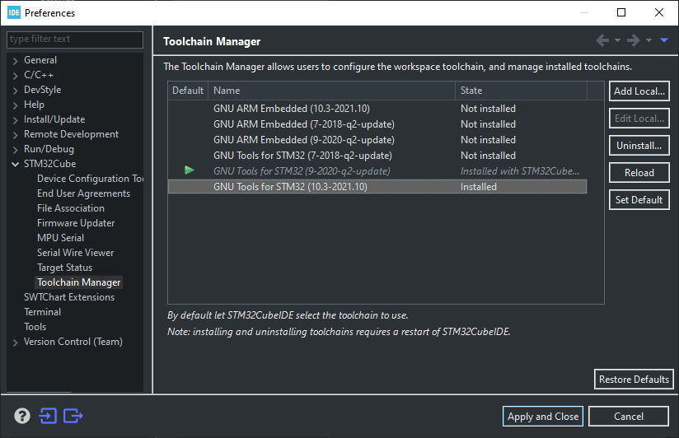Sort by the Name column header
This screenshot has width=679, height=438.
pyautogui.click(x=332, y=91)
